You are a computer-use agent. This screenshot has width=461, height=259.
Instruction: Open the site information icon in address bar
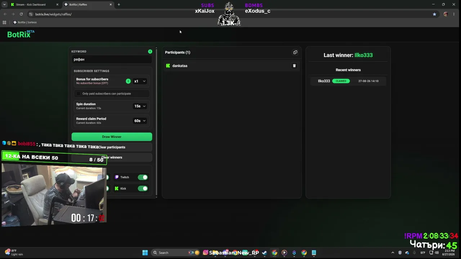click(31, 14)
